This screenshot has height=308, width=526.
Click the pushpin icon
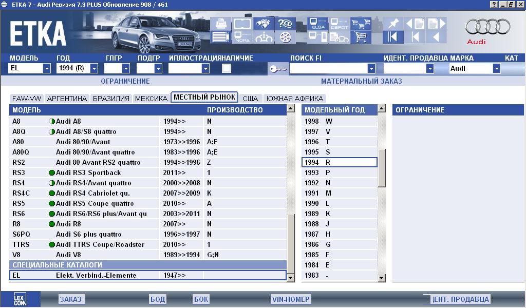393,24
